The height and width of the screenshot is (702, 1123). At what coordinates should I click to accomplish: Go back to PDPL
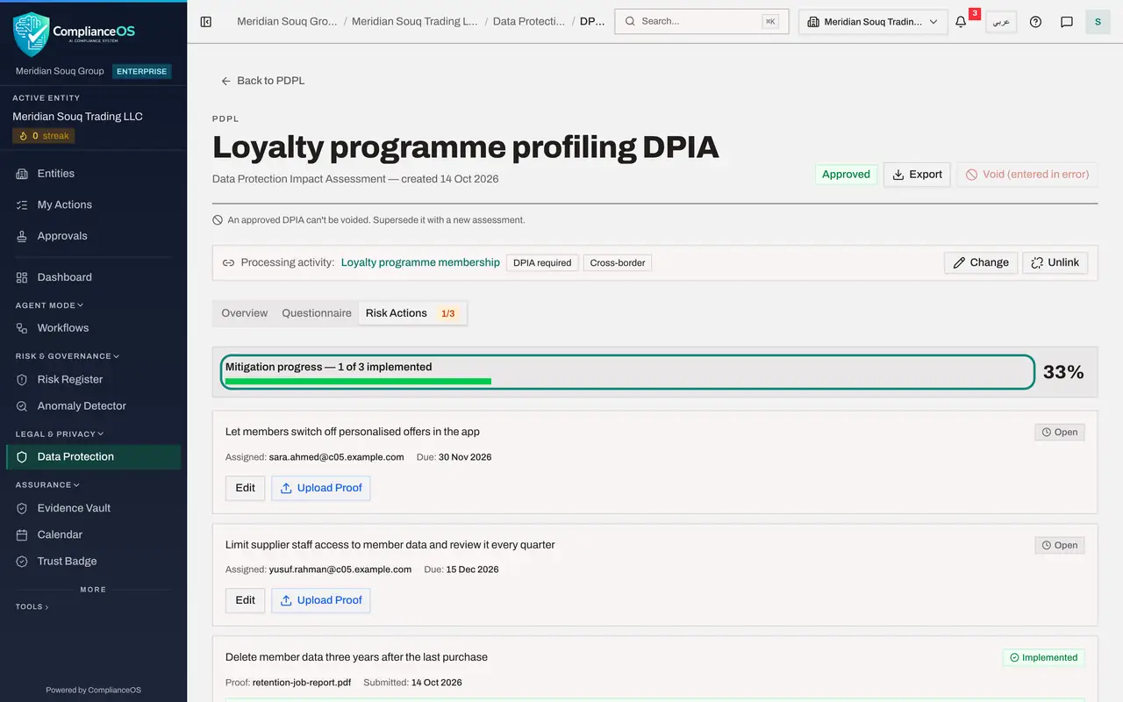click(x=263, y=81)
